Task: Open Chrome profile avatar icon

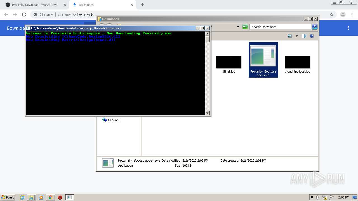Action: (x=343, y=15)
